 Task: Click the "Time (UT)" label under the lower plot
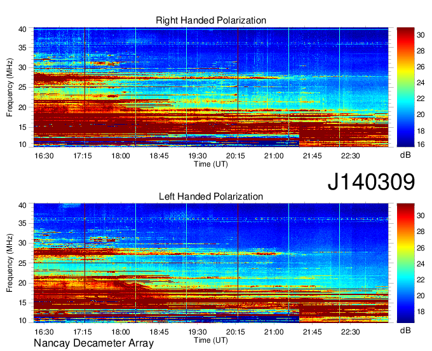click(211, 340)
